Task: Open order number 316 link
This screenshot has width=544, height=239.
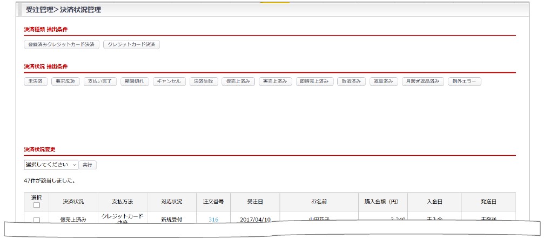Action: pyautogui.click(x=213, y=220)
